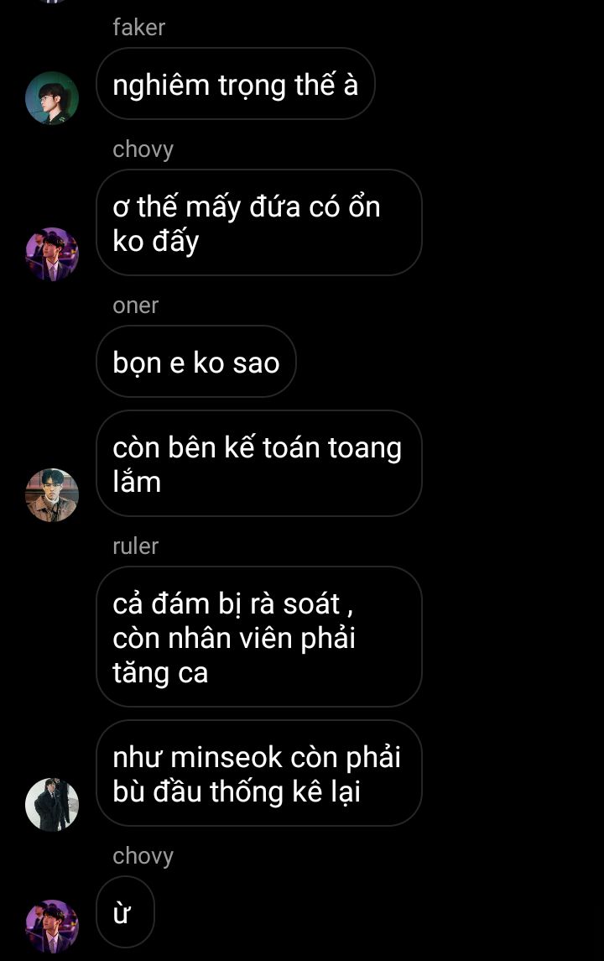Tap chovy's avatar beside 'ơ thế mấy đứa' message
Viewport: 604px width, 961px height.
pos(52,254)
